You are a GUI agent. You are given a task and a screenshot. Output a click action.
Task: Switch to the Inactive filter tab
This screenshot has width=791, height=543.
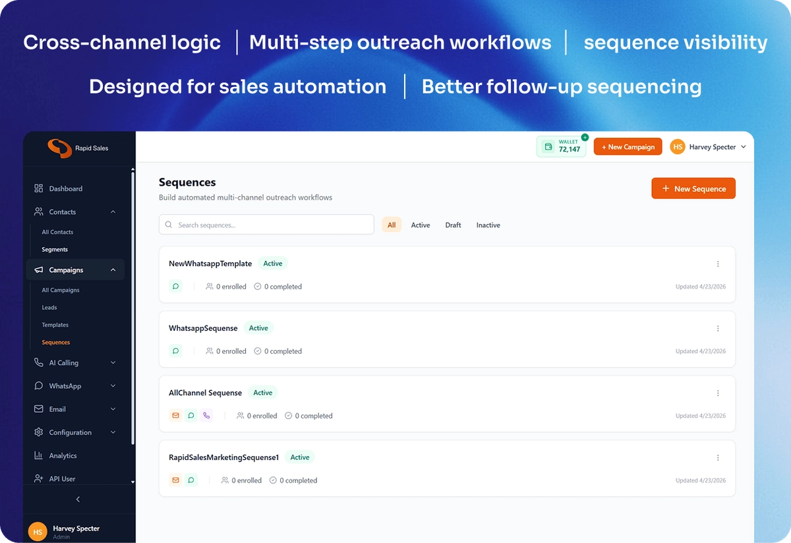[488, 225]
